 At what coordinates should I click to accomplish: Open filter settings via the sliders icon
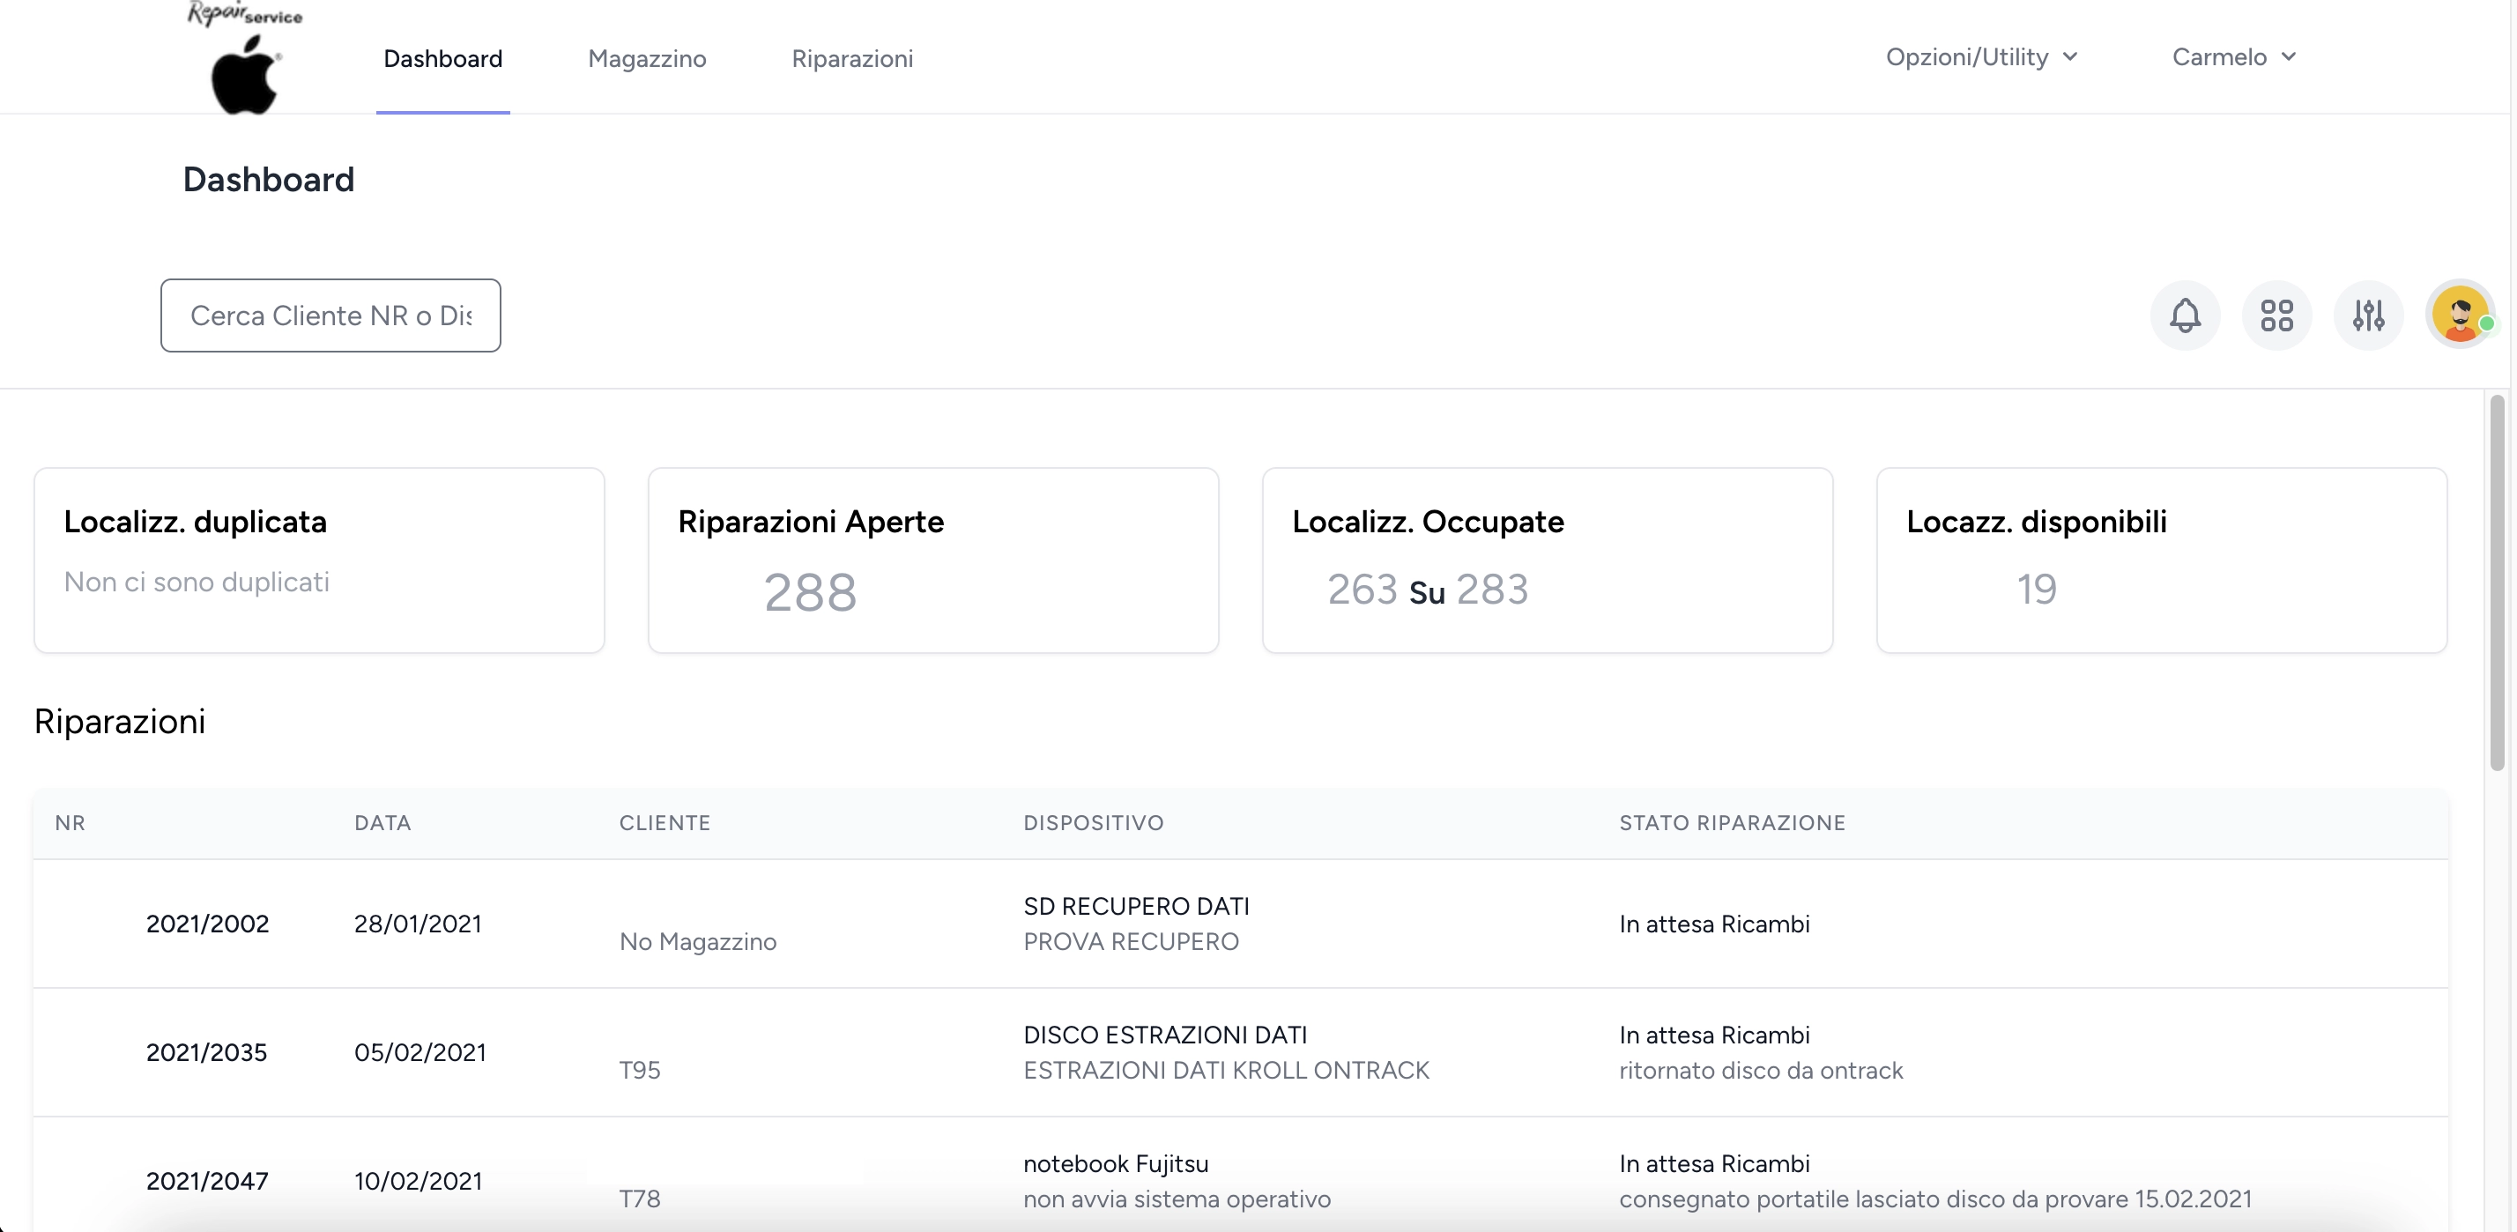2368,315
